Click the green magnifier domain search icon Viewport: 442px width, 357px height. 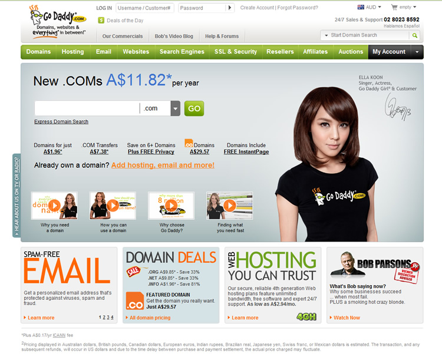(415, 35)
